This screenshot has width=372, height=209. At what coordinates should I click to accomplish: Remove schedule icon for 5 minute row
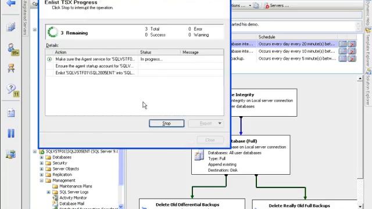pyautogui.click(x=352, y=58)
